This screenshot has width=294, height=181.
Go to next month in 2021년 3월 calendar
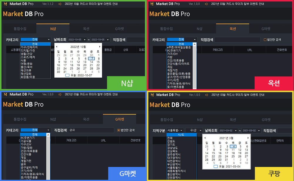point(248,138)
